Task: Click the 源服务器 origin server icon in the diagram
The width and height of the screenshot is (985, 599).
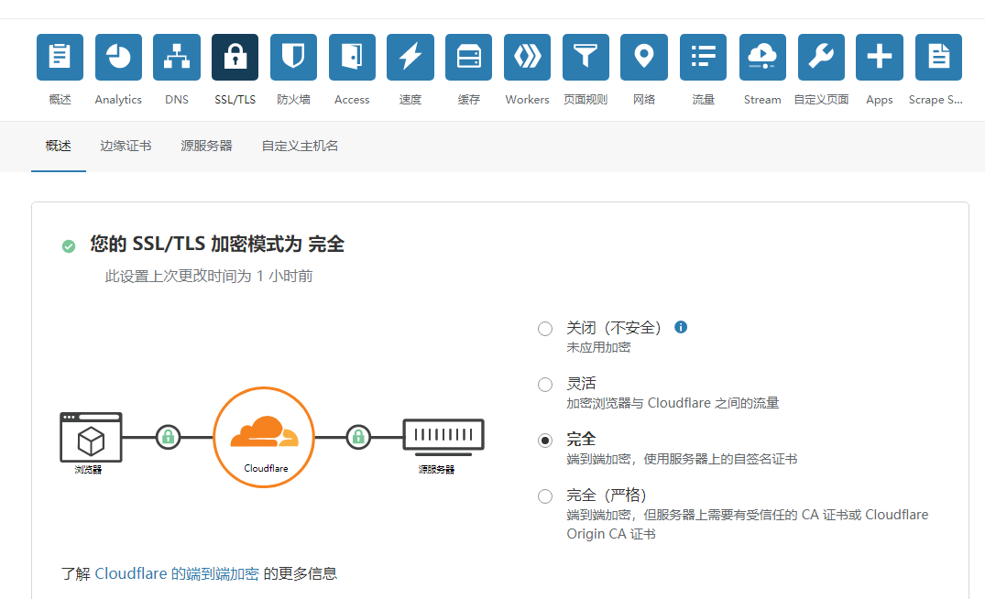Action: [443, 436]
